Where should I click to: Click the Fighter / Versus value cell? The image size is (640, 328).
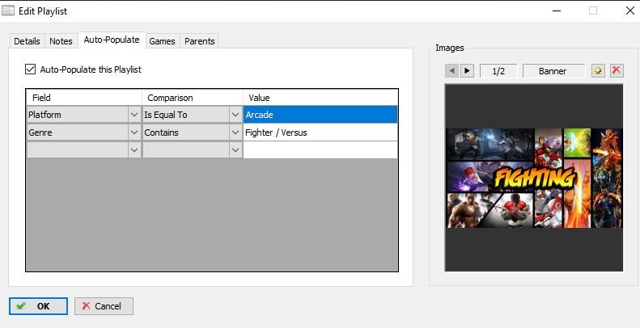pyautogui.click(x=320, y=132)
